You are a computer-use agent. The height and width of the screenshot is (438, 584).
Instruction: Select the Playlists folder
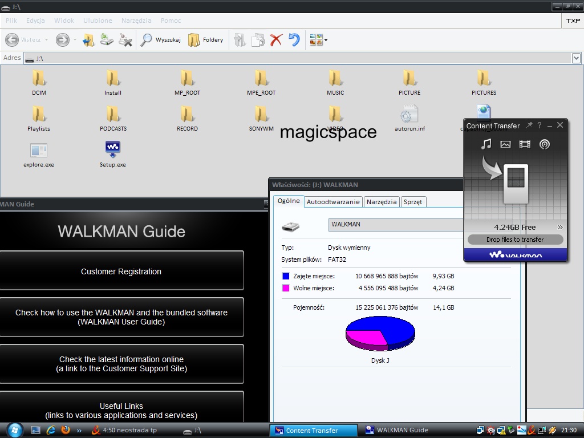(x=39, y=119)
